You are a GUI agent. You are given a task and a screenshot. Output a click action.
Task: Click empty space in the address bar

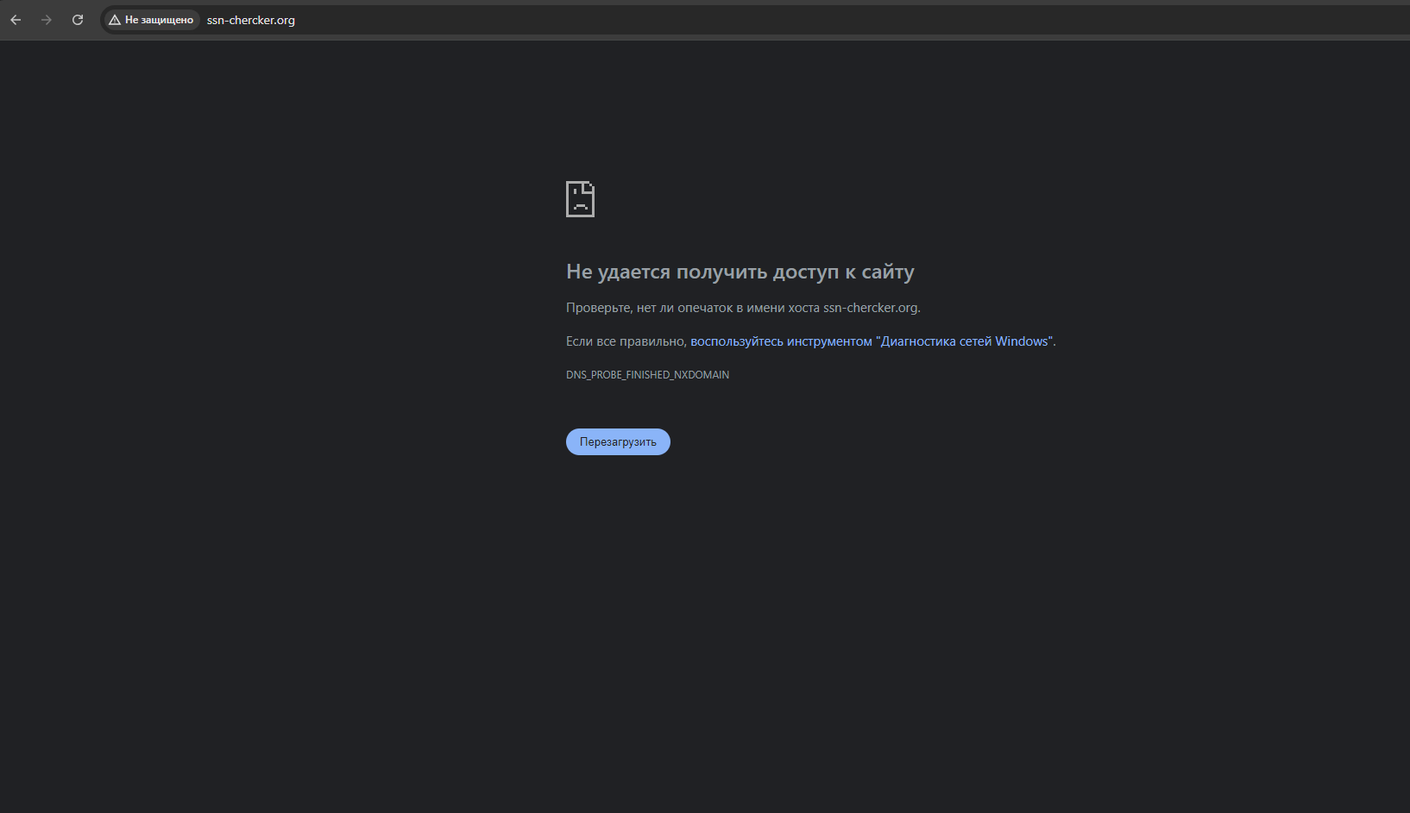777,20
